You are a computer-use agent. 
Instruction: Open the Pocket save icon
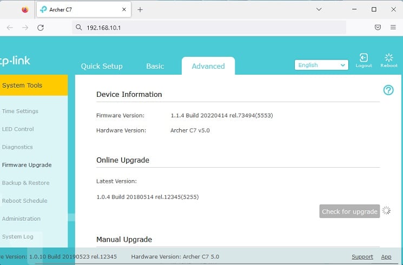tap(378, 27)
